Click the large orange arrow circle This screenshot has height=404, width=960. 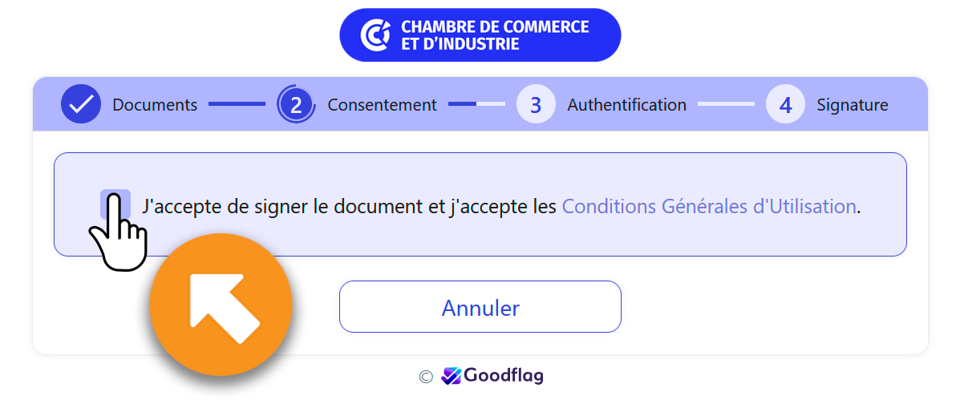[x=221, y=305]
